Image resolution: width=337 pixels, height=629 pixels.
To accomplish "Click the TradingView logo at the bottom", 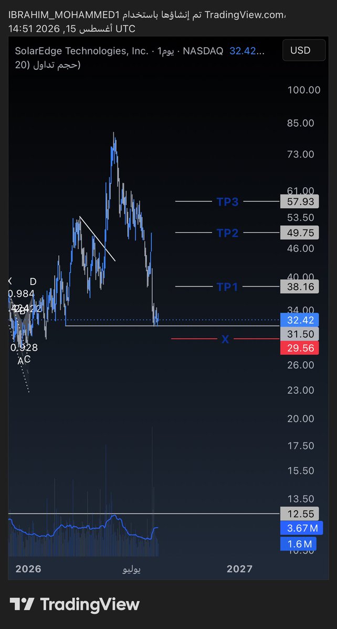I will coord(75,604).
